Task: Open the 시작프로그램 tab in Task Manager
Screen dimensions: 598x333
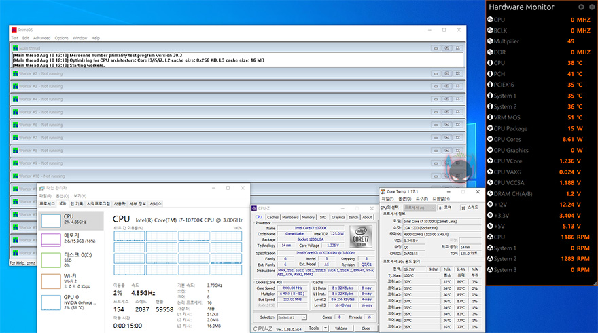Action: (99, 204)
